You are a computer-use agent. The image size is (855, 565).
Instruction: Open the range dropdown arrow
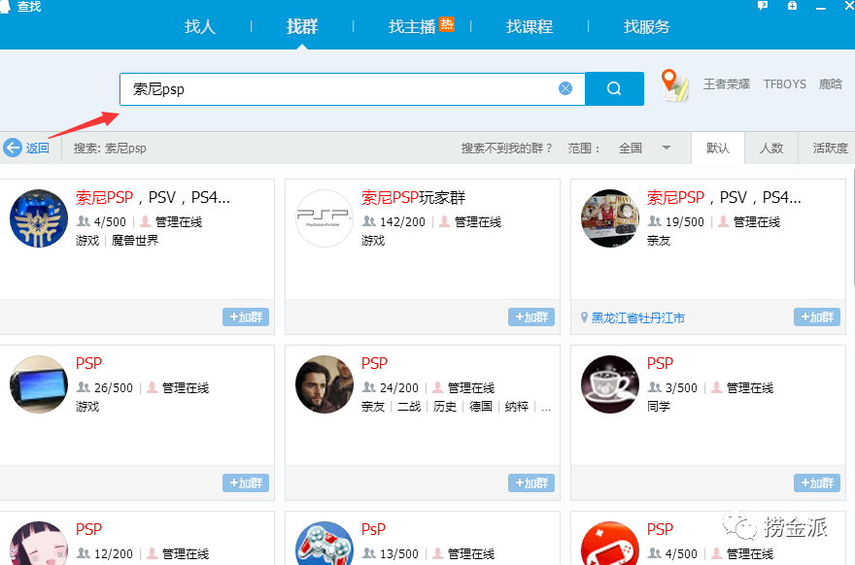[667, 148]
